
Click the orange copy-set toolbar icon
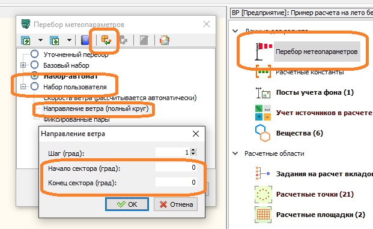[x=106, y=40]
